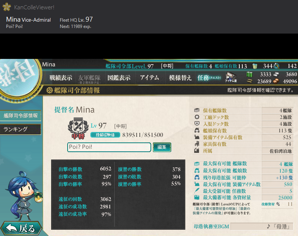Click the icon beside 残り母港拡張 可能枠

(x=197, y=177)
